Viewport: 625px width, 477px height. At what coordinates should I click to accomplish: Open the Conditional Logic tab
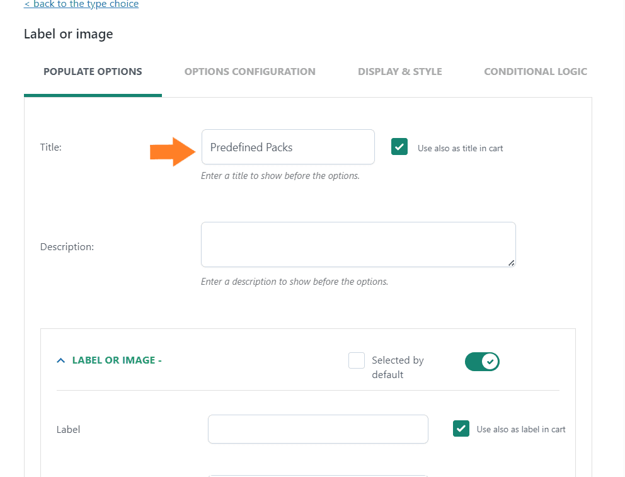536,72
